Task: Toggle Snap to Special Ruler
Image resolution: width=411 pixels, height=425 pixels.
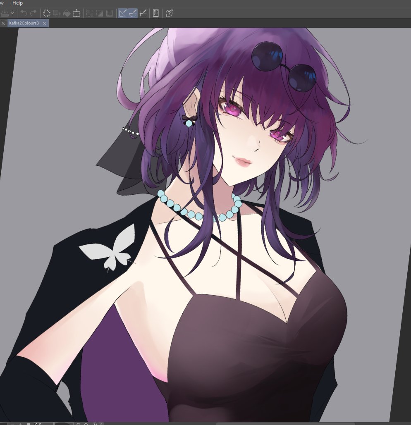Action: [x=133, y=13]
